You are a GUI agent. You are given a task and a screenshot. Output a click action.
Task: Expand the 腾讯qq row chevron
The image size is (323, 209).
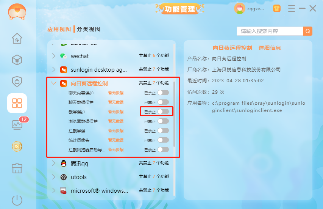[x=54, y=163]
